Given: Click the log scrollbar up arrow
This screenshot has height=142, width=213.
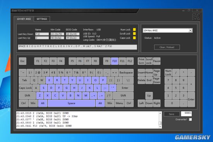Looking at the screenshot, I should 160,113.
